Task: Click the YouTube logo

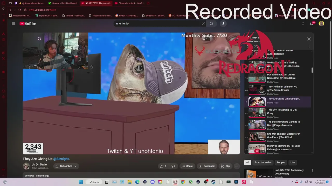Action: [x=27, y=24]
